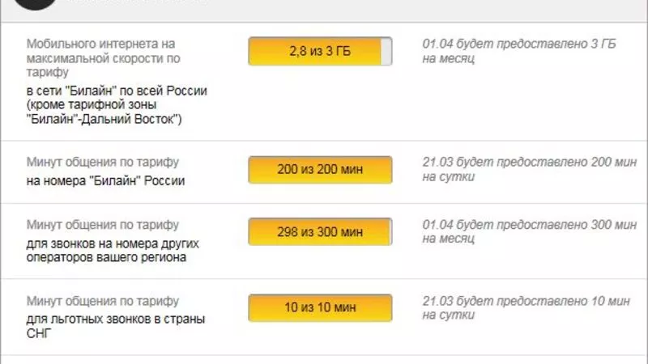This screenshot has width=648, height=364.
Task: Click the dark round icon in the header
Action: pyautogui.click(x=36, y=3)
